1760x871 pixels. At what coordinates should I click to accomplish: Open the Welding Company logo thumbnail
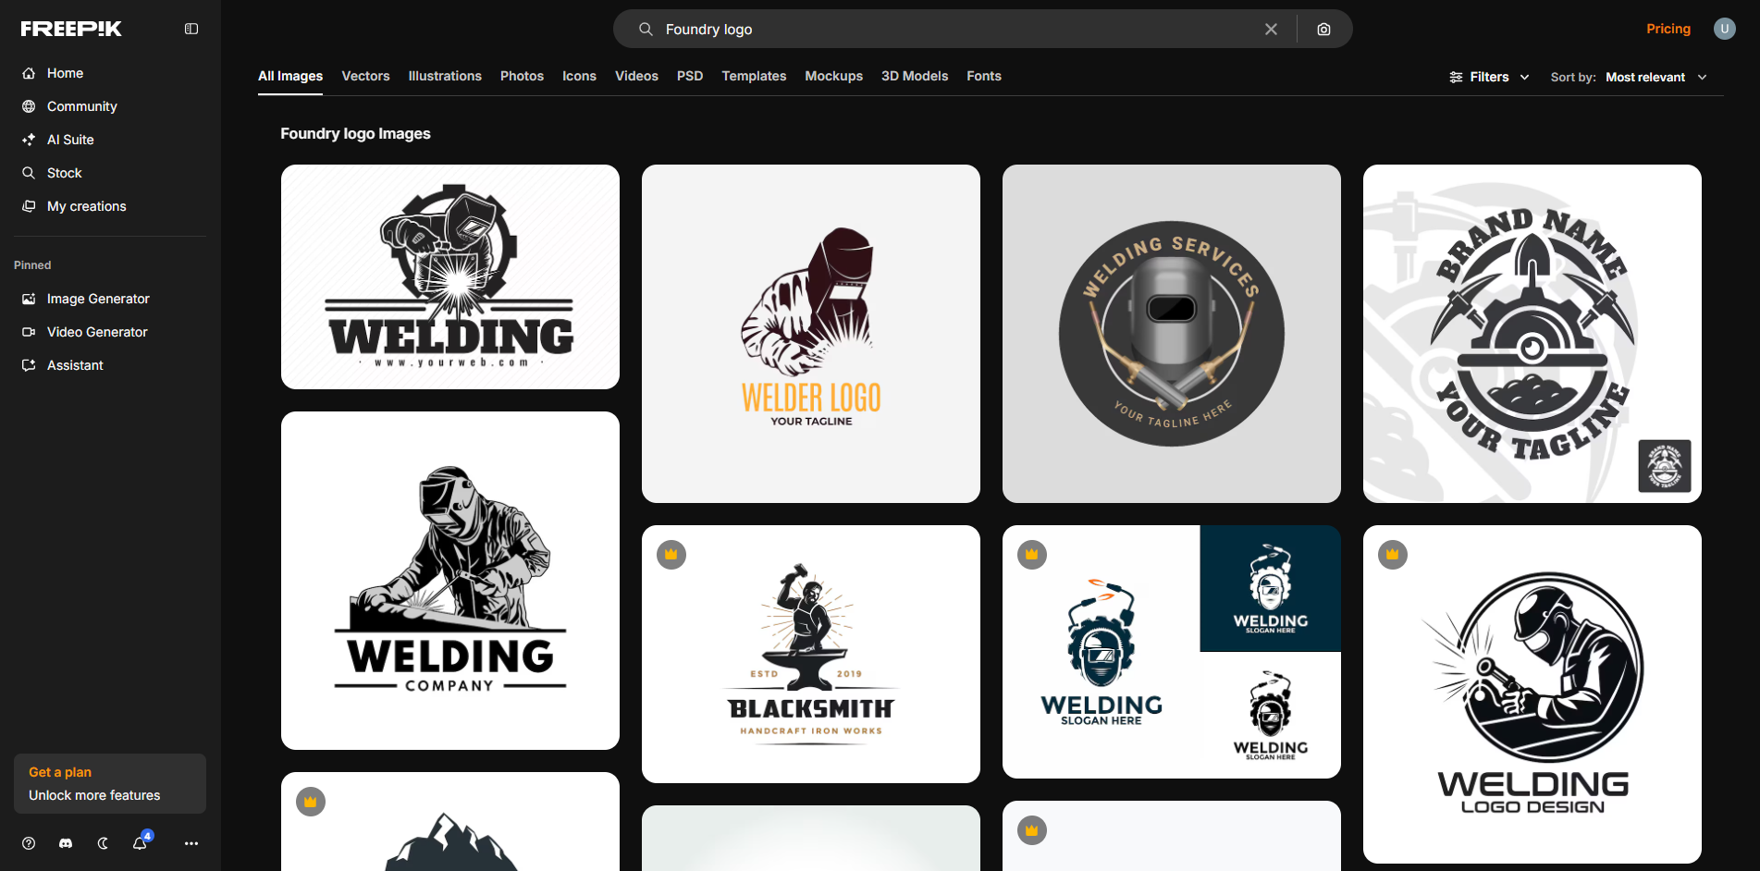450,580
